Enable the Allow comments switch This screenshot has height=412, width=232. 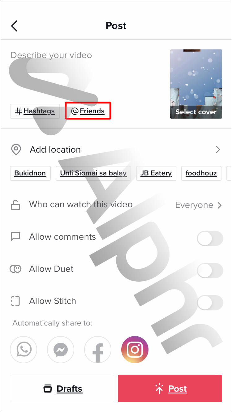(x=210, y=238)
